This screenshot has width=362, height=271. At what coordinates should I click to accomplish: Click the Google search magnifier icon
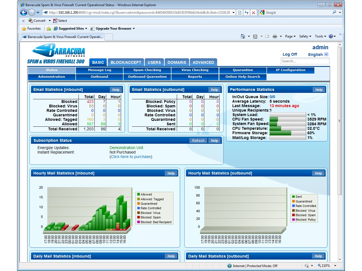pos(334,12)
